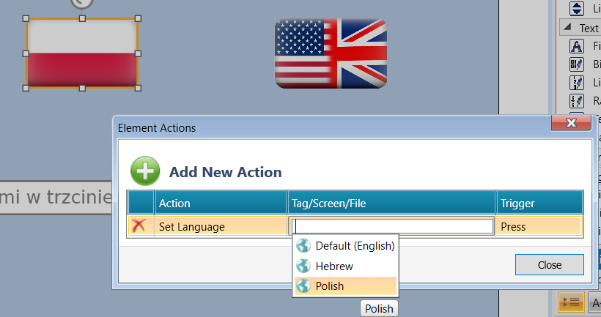The width and height of the screenshot is (601, 317).
Task: Click the red X to close Element Actions window
Action: (571, 122)
